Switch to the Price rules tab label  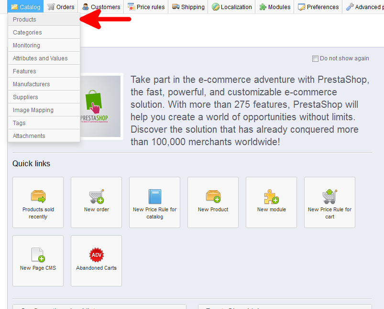(151, 7)
